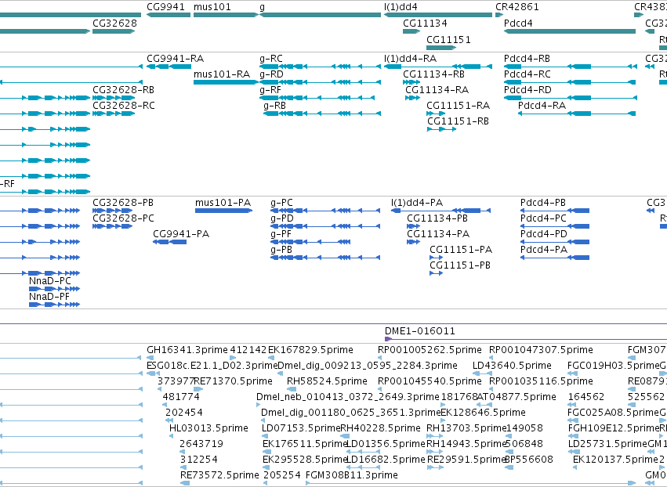Click the CG32628 gene label

point(115,23)
